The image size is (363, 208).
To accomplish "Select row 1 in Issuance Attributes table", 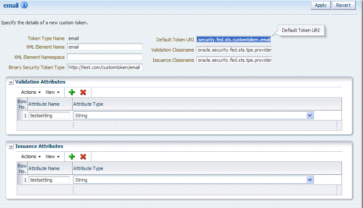I will [22, 180].
